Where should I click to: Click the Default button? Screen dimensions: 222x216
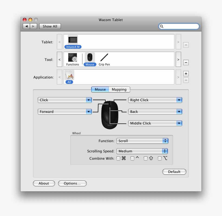point(174,172)
